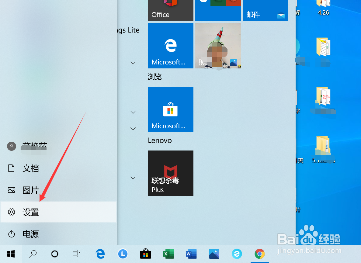The width and height of the screenshot is (361, 263).
Task: Click the Windows Start button
Action: point(11,254)
